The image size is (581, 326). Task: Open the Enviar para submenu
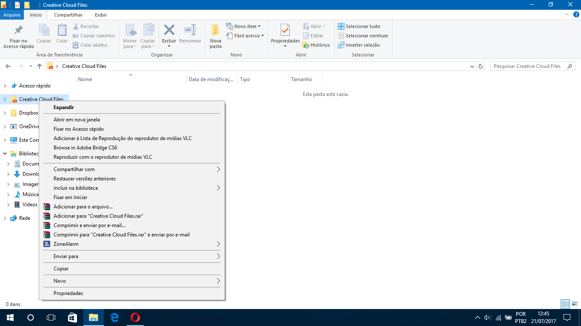tap(132, 256)
